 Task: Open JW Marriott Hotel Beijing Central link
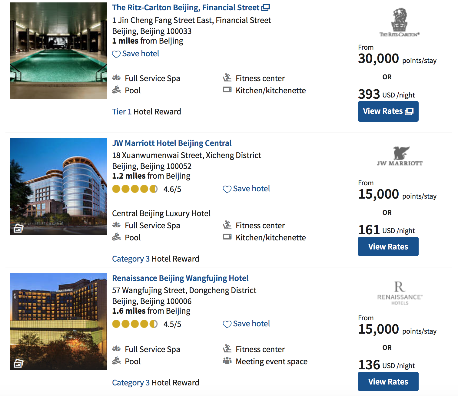(172, 143)
